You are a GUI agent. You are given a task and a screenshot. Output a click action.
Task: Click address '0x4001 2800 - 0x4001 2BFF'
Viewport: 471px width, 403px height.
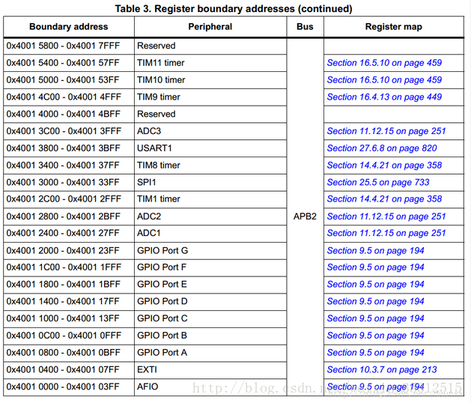[63, 216]
